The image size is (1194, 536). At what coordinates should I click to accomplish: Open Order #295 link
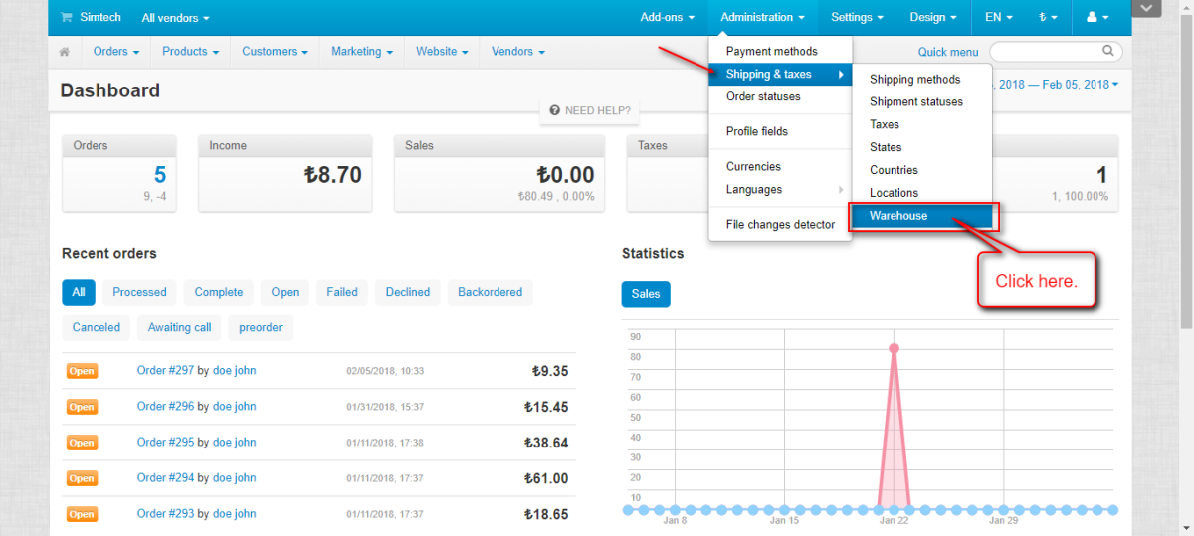[x=165, y=442]
